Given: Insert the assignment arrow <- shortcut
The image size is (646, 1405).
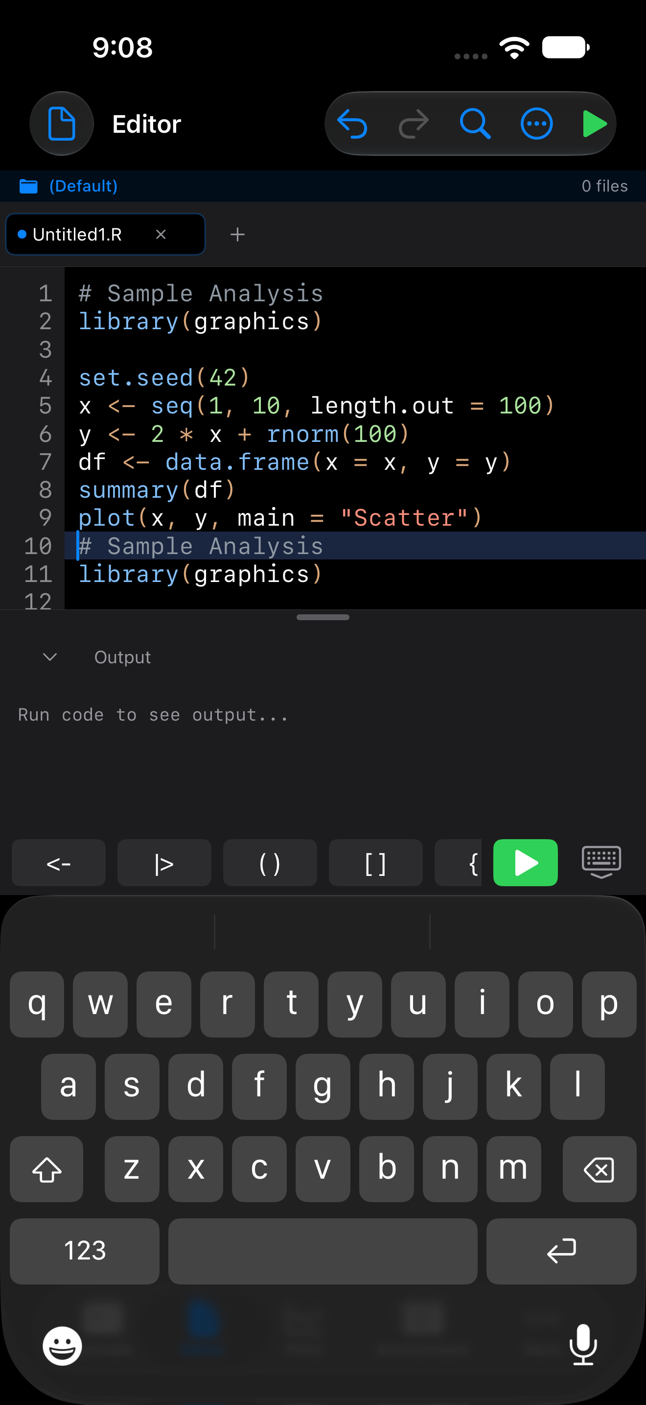Looking at the screenshot, I should point(59,863).
